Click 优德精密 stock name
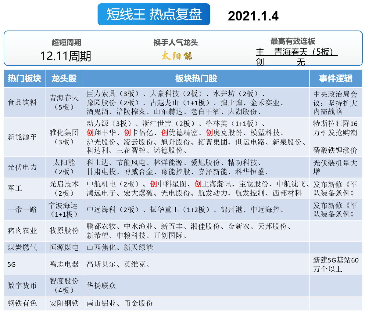This screenshot has width=365, height=315. click(183, 132)
